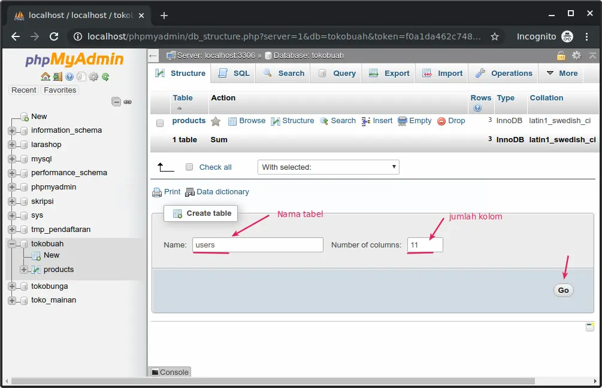Screen dimensions: 602x388
Task: Click Empty for products table
Action: (415, 121)
